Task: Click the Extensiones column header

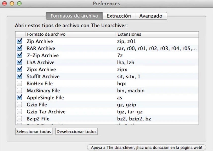Action: (x=157, y=34)
